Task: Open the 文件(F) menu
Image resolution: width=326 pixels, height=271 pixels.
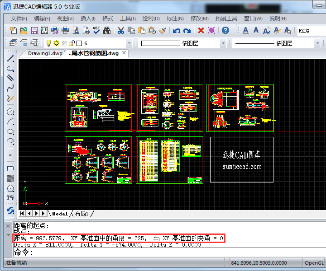Action: click(x=19, y=19)
